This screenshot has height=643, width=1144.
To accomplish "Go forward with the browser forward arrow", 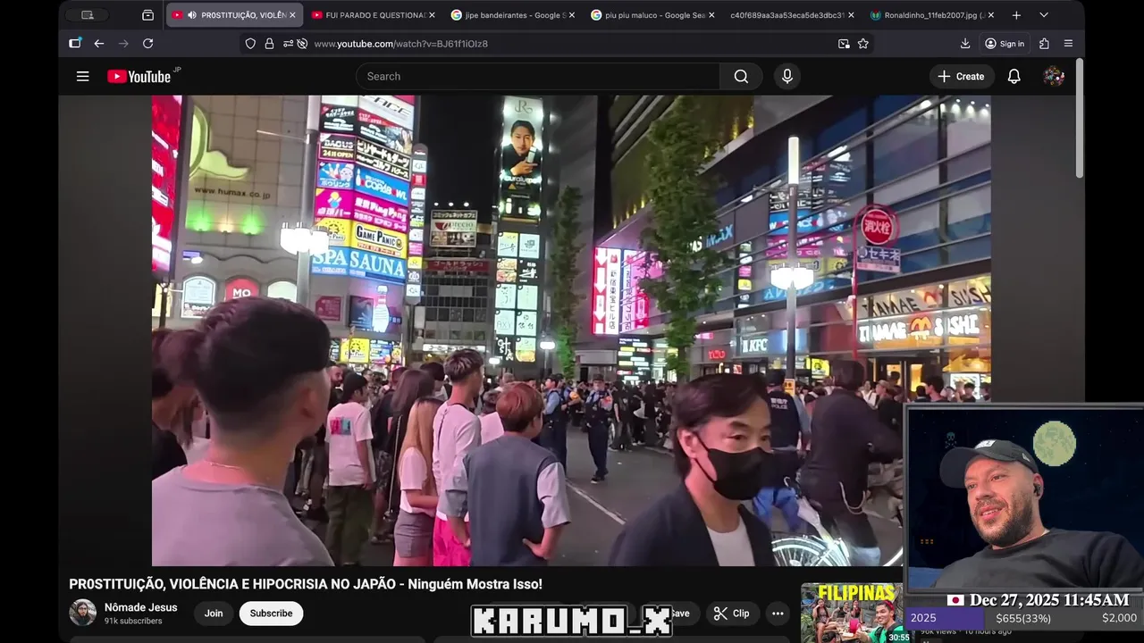I will tap(123, 44).
